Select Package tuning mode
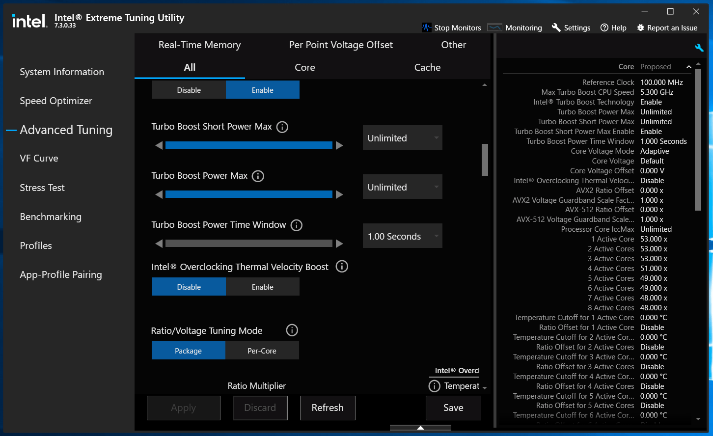 coord(189,351)
